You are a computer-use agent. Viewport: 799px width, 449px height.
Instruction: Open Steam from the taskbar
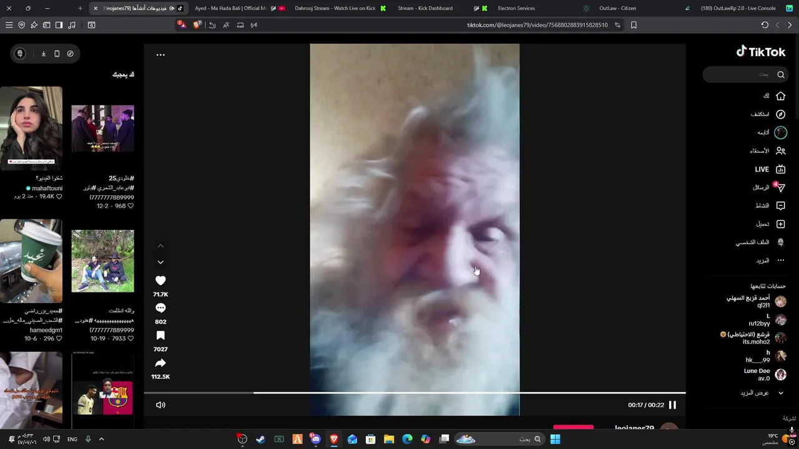pyautogui.click(x=260, y=439)
